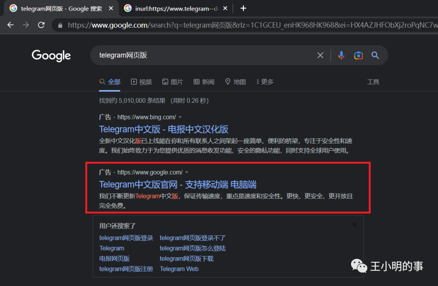Click the padlock site info icon
438x286 pixels.
point(60,26)
